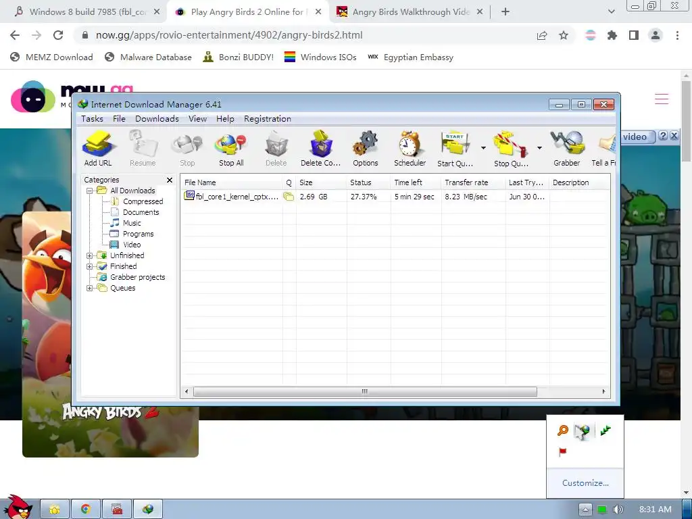Sort by Time left column header
Image resolution: width=692 pixels, height=519 pixels.
click(x=416, y=182)
